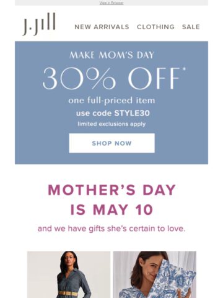Click the woven belt on denim dress

tap(68, 294)
